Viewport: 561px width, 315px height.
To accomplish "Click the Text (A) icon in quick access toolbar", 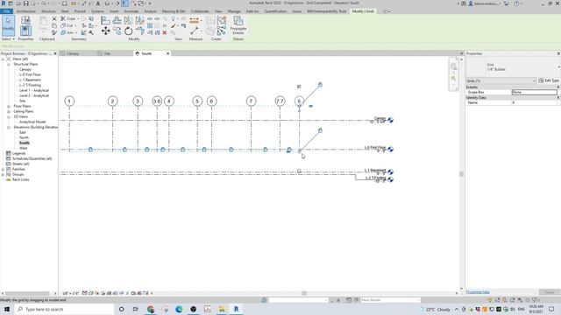I will coord(97,3).
